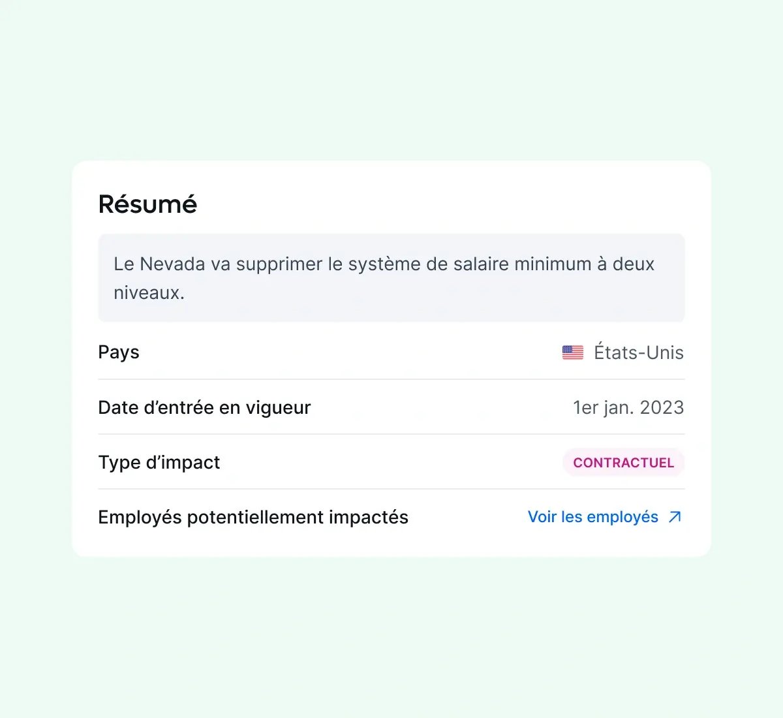Click the CONTRACTUEL badge

623,463
